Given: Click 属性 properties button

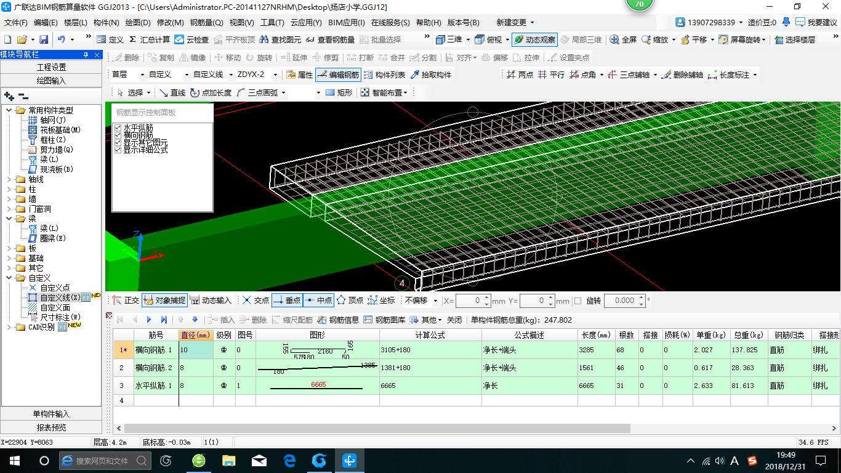Looking at the screenshot, I should (x=300, y=75).
